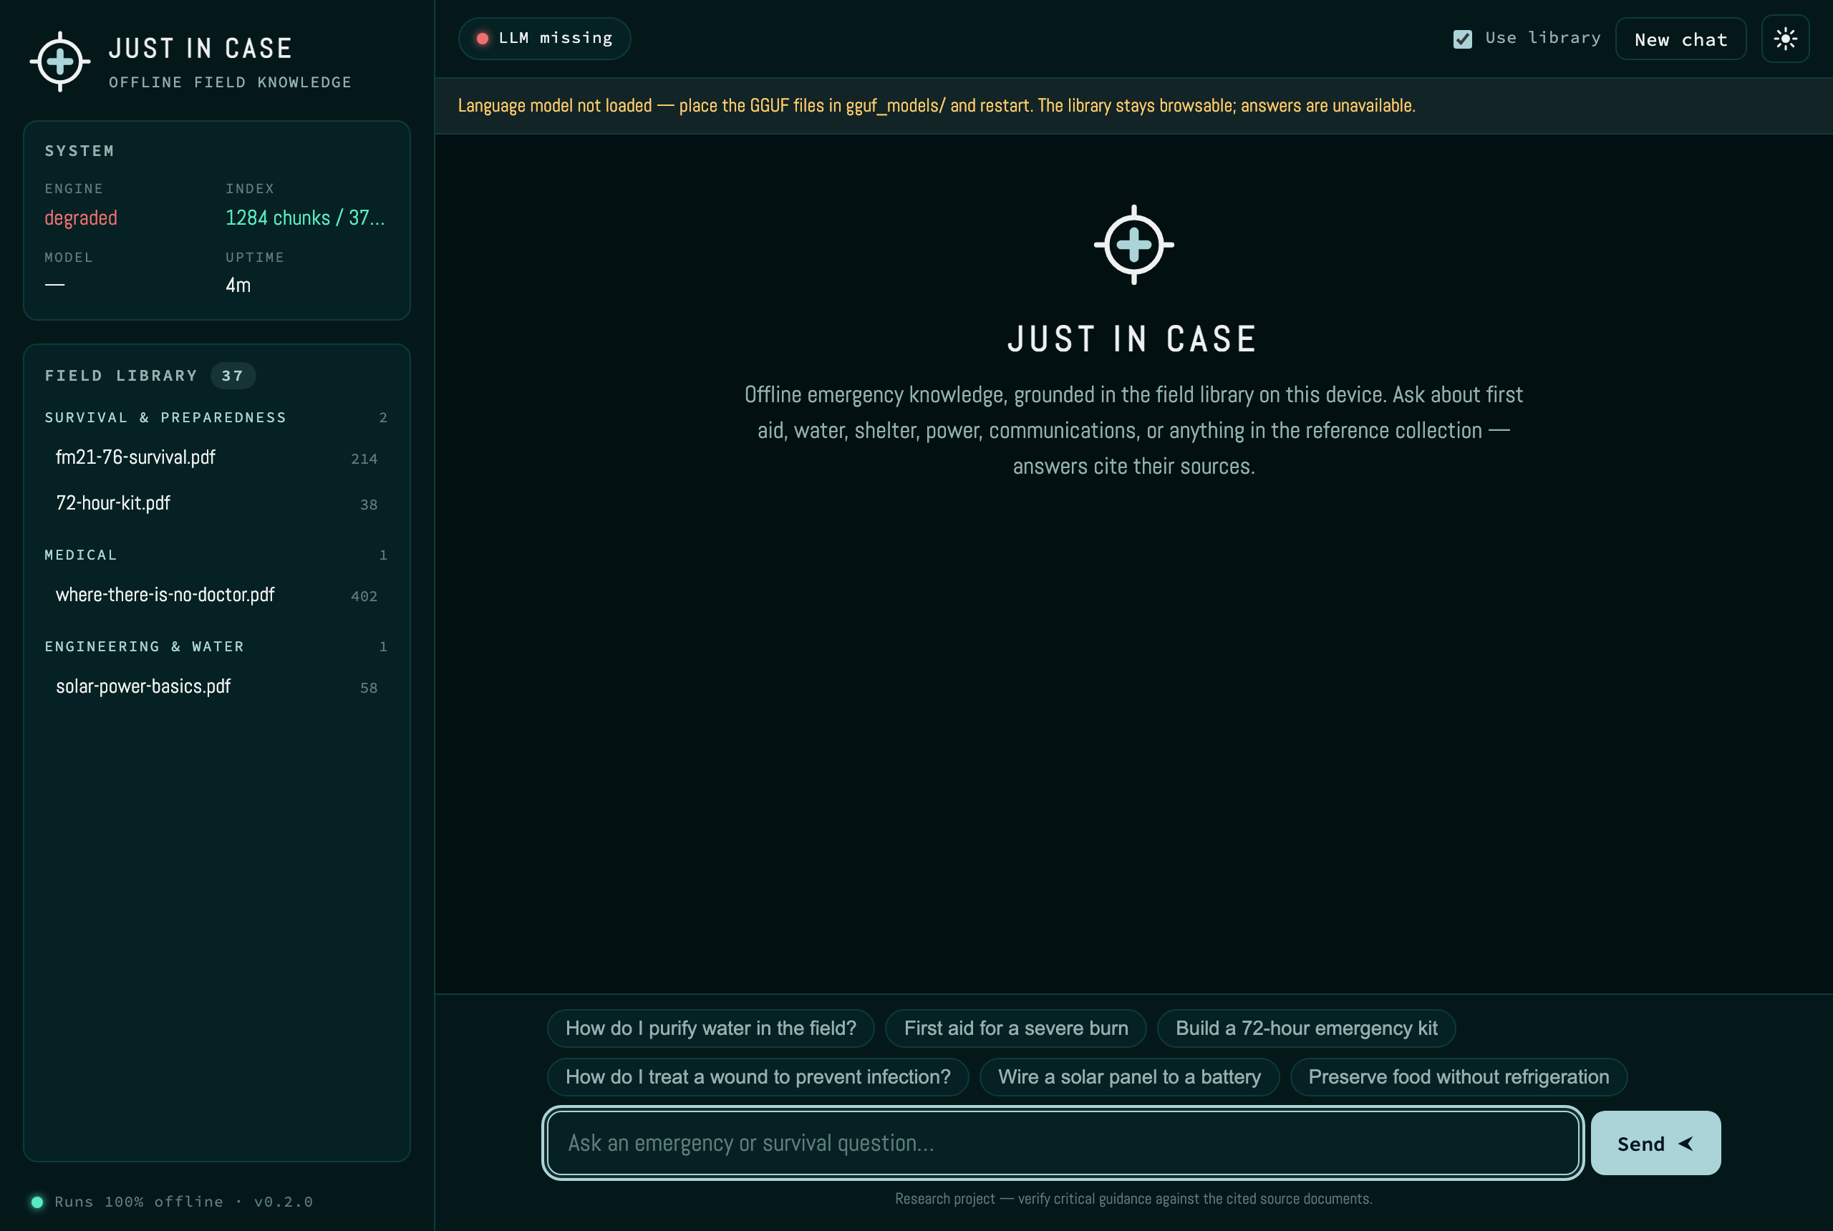Click the model value dash under MODEL
This screenshot has height=1231, width=1833.
click(x=55, y=284)
